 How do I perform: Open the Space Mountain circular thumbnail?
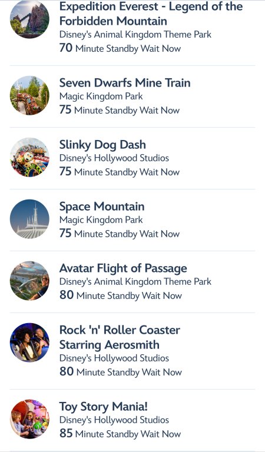pos(29,219)
